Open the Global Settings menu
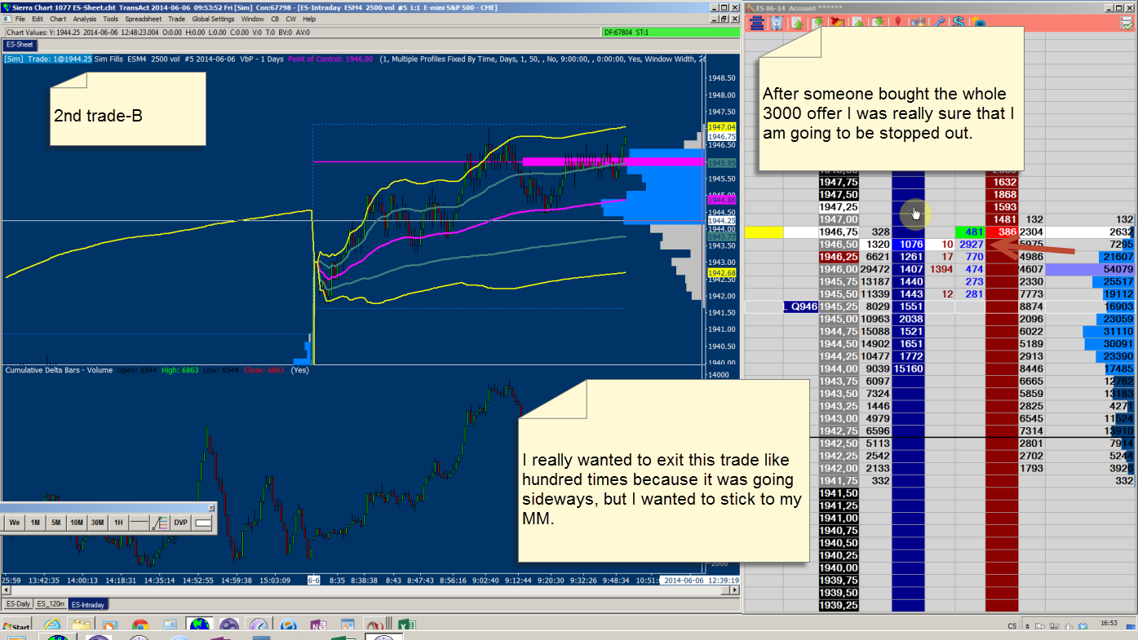Viewport: 1138px width, 640px height. point(212,19)
